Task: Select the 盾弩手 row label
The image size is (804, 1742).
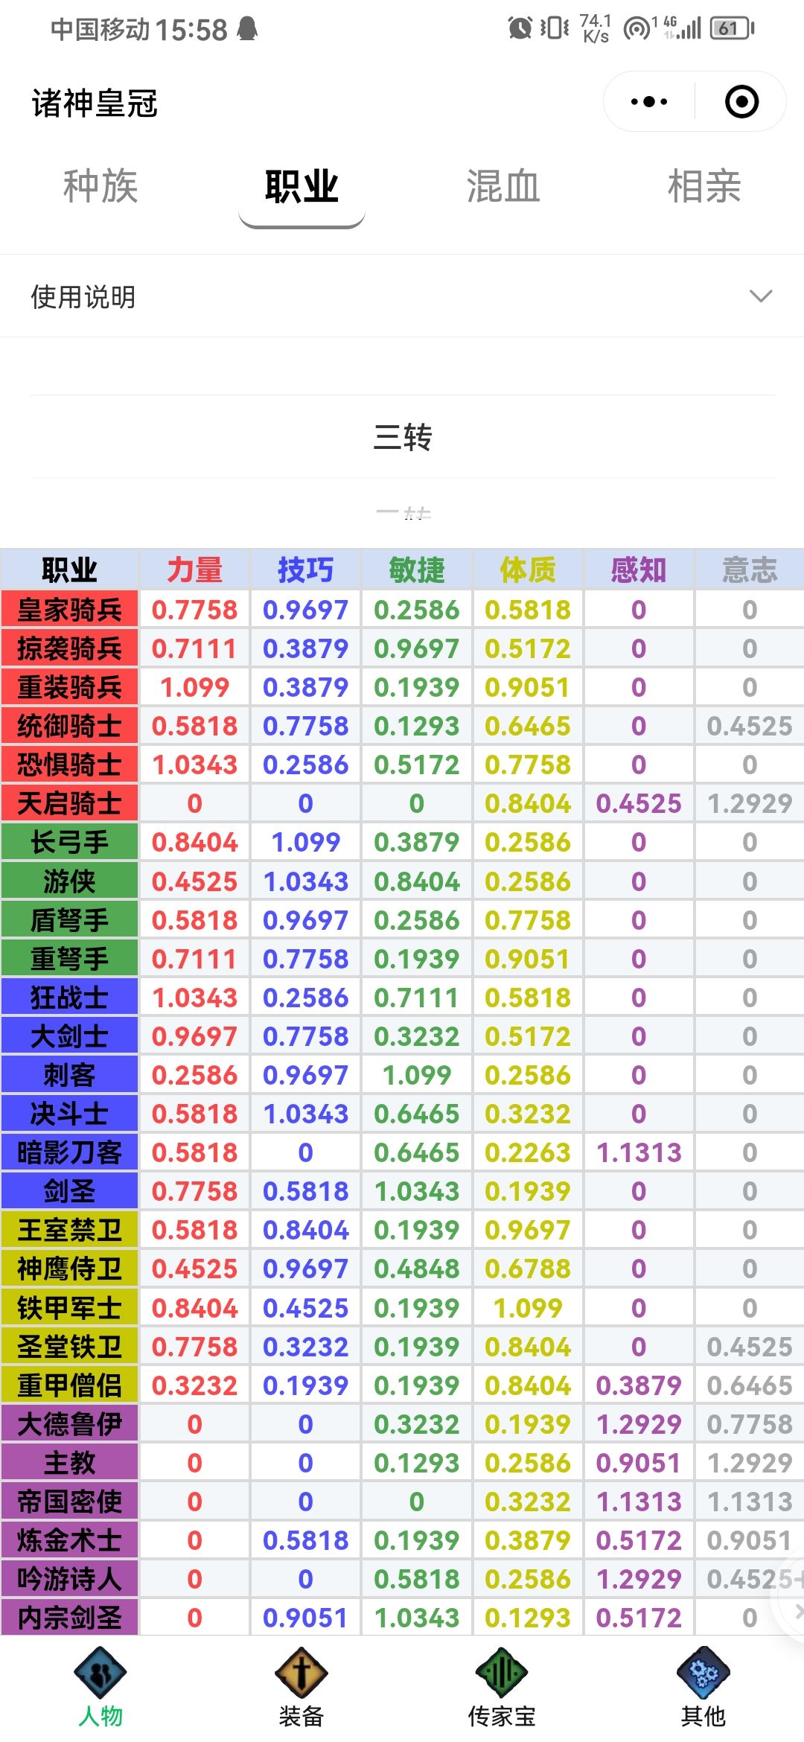Action: (69, 920)
